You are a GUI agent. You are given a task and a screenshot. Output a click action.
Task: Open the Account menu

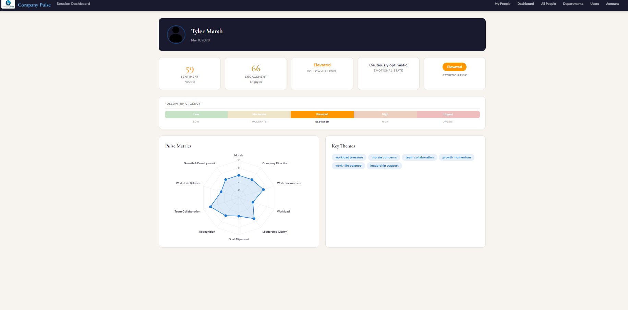pyautogui.click(x=612, y=4)
